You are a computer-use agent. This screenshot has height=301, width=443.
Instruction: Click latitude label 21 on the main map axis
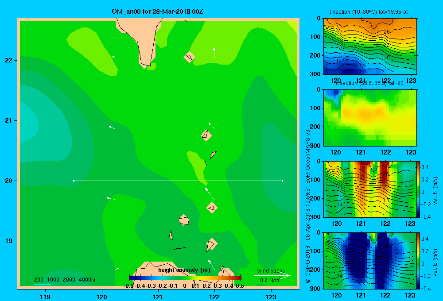tap(9, 120)
